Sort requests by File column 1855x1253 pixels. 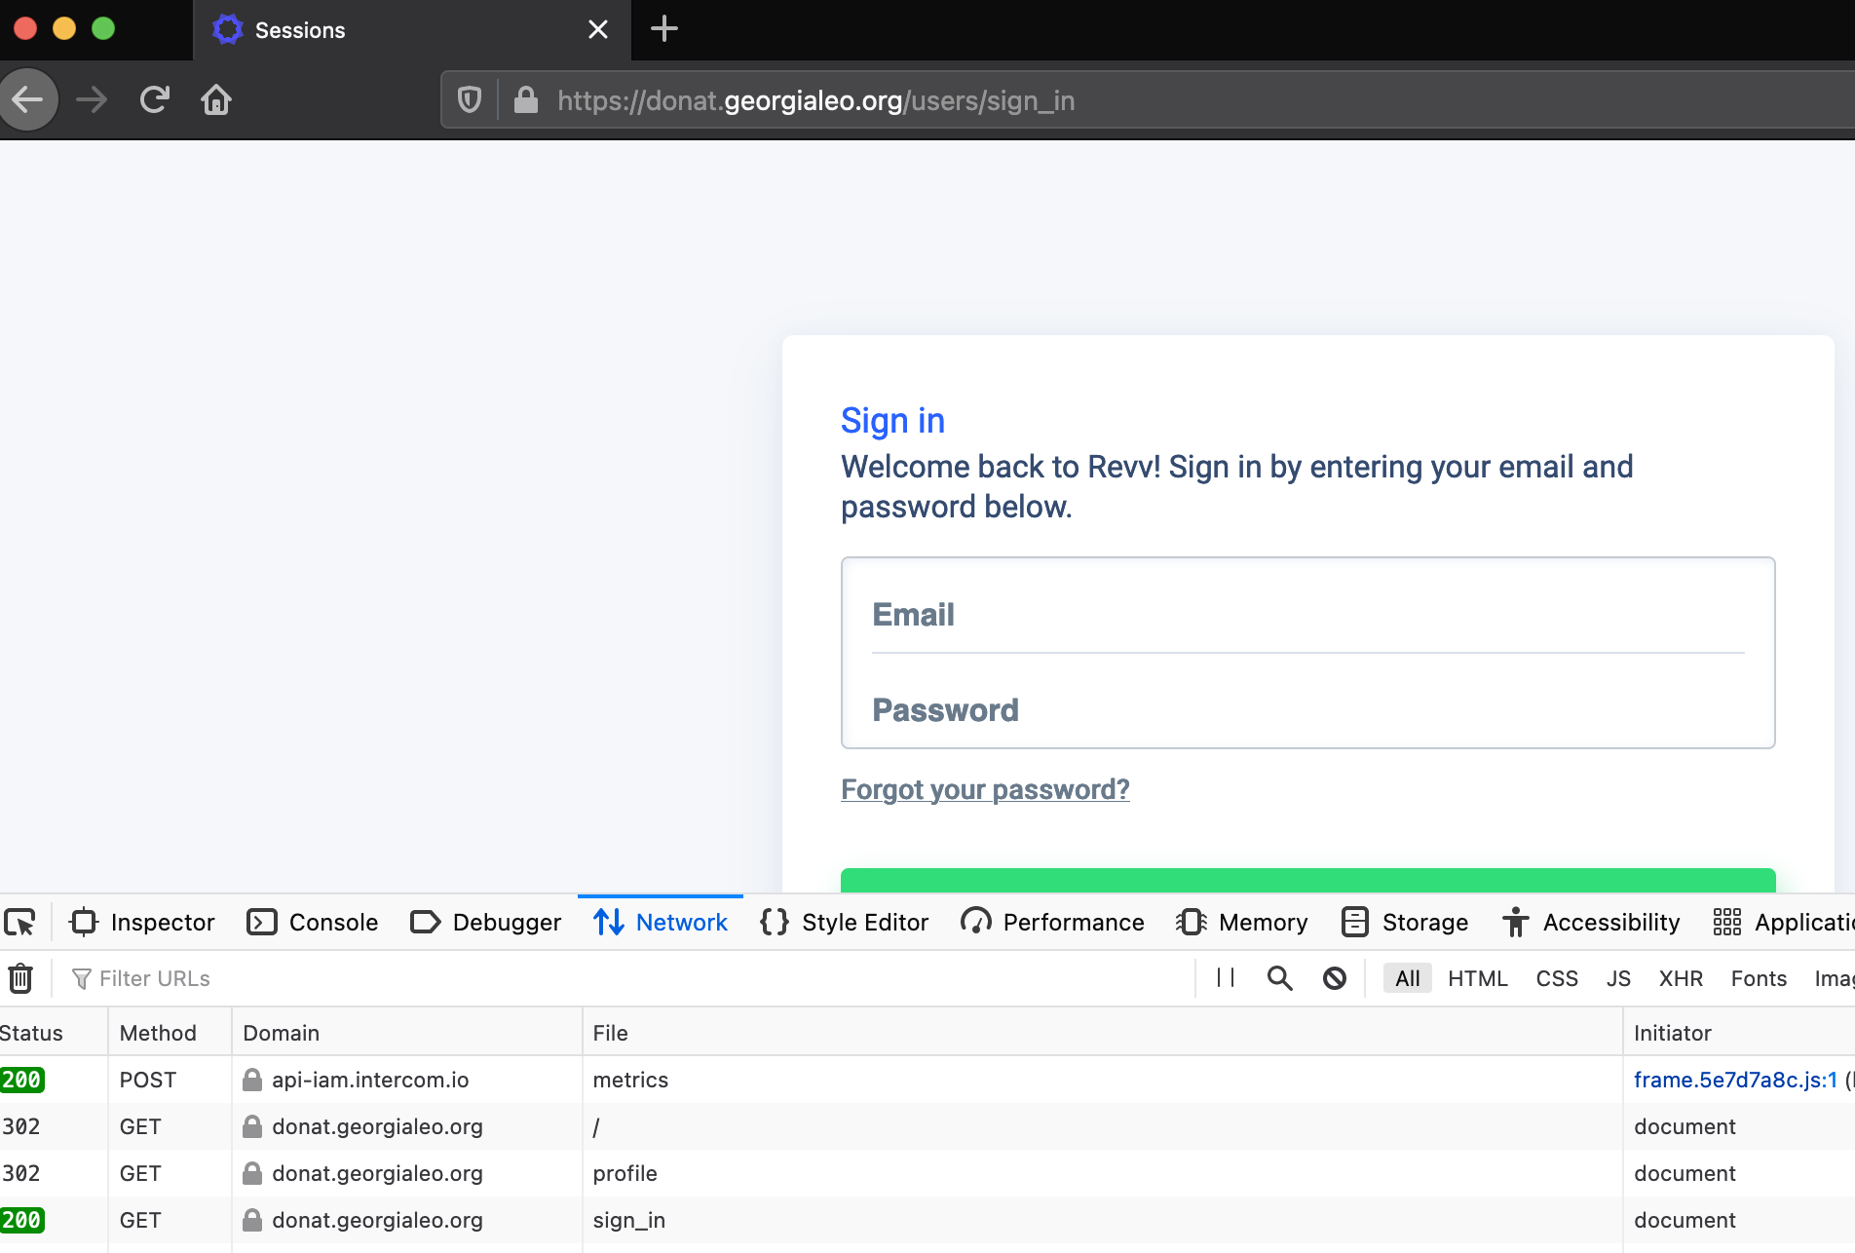coord(1103,1033)
